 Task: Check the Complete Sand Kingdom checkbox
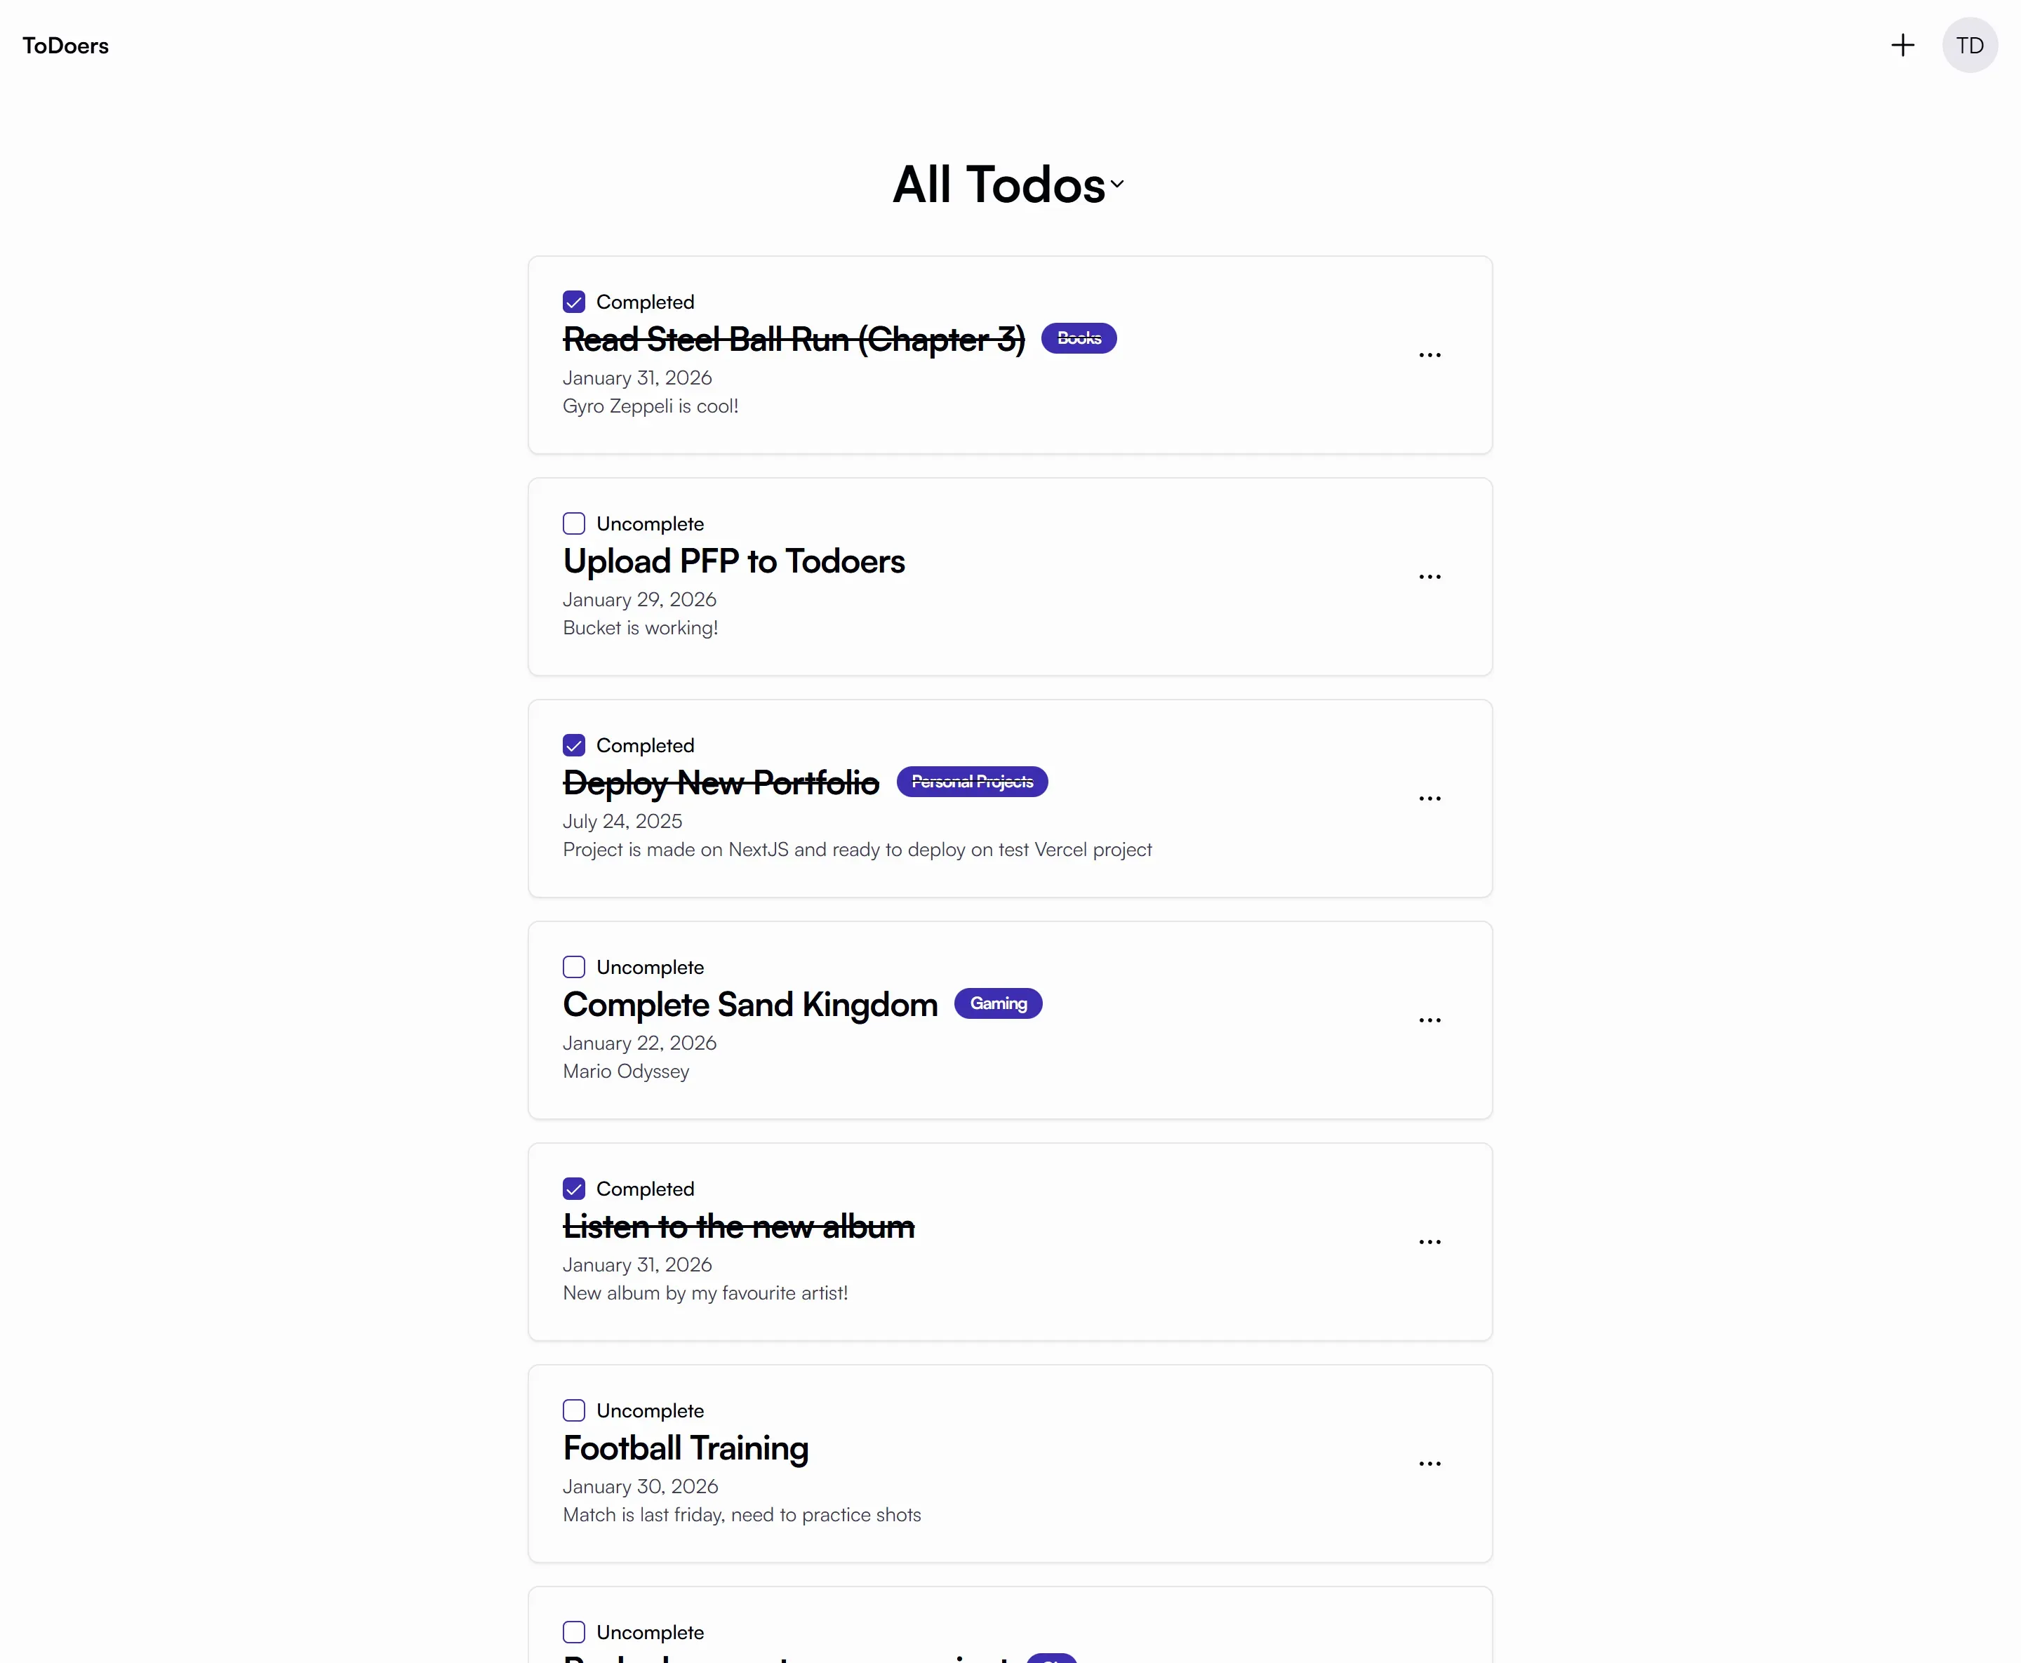[x=574, y=968]
